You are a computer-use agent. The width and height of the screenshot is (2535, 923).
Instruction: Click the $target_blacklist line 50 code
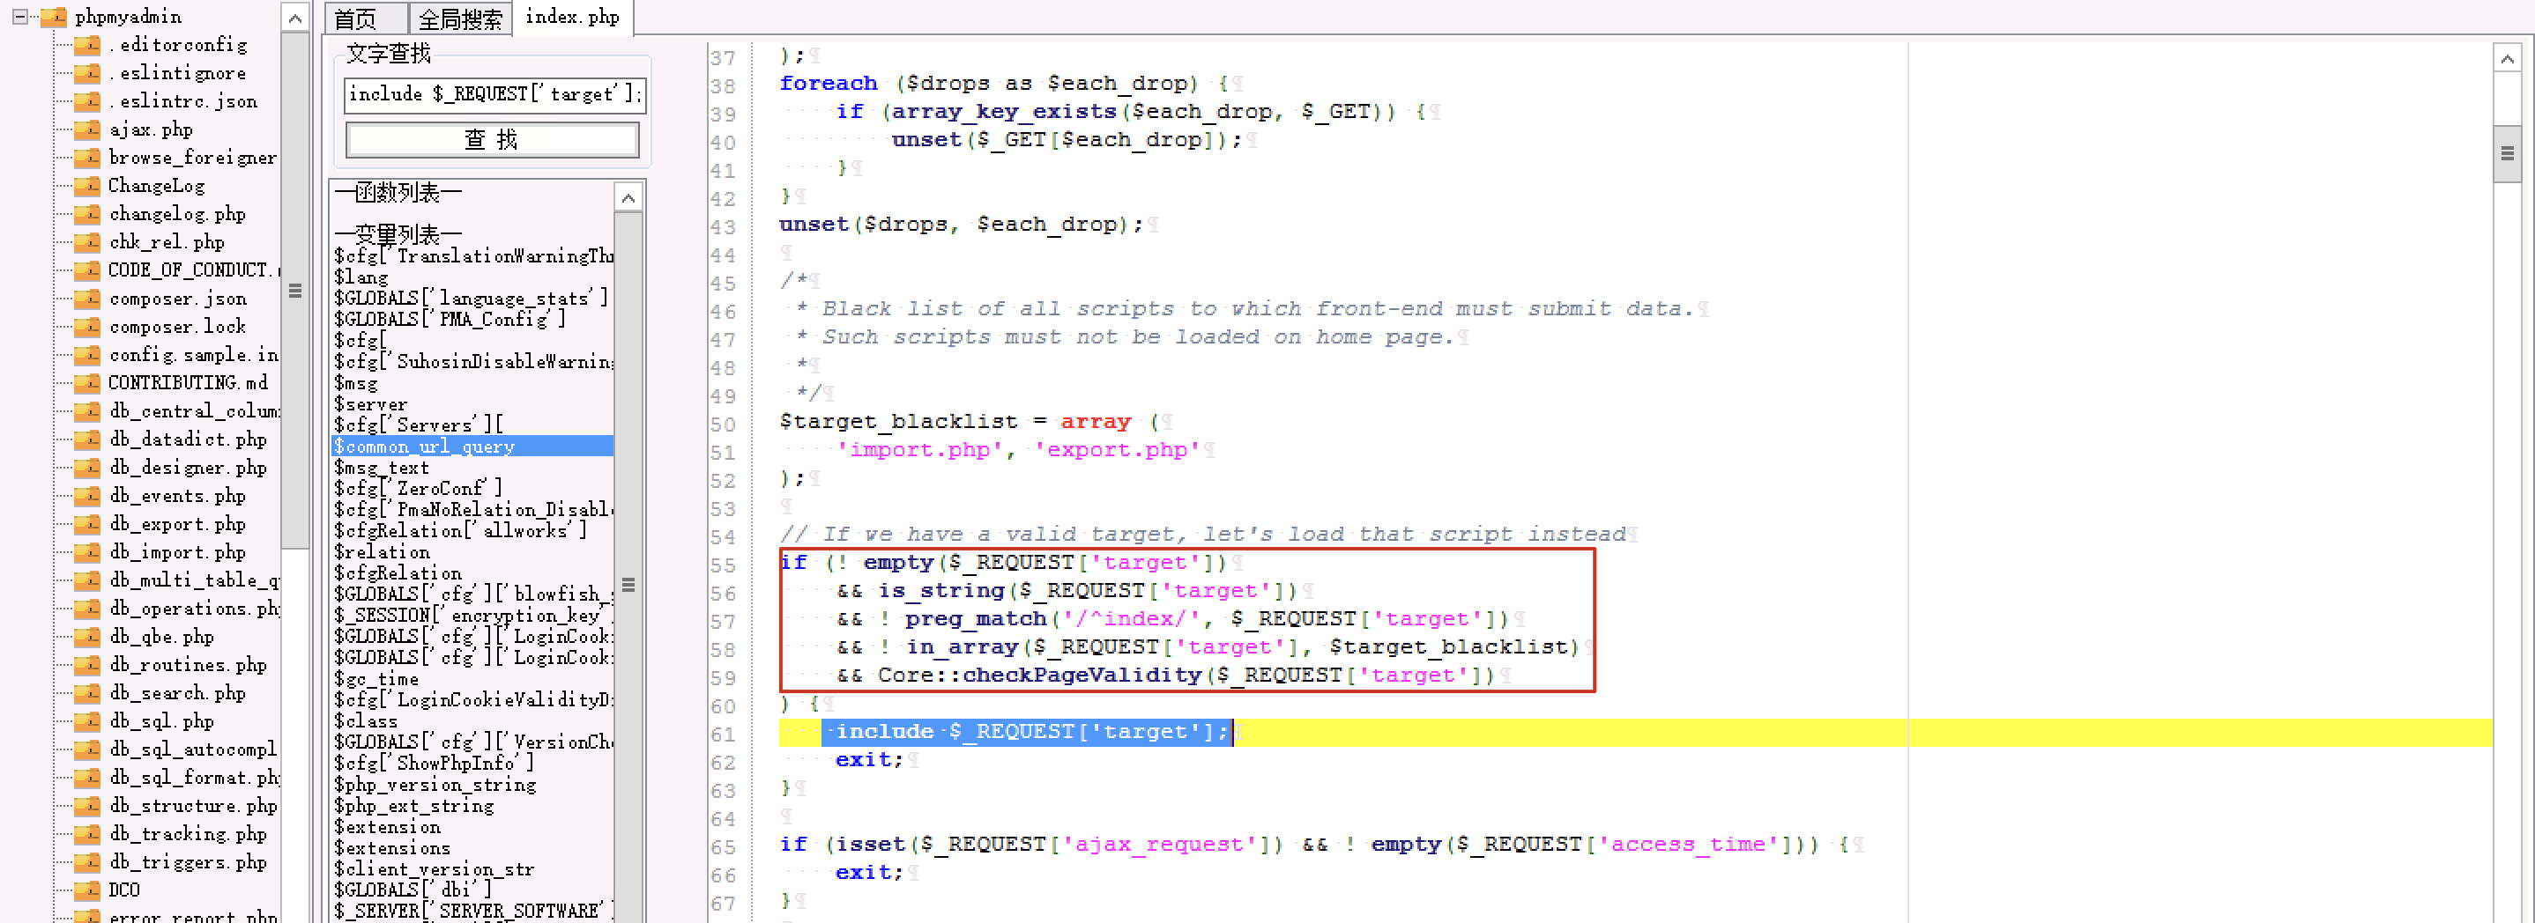pos(970,422)
